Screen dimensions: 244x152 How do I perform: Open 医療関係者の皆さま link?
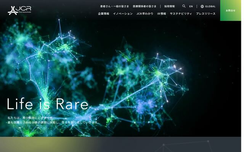click(x=144, y=6)
